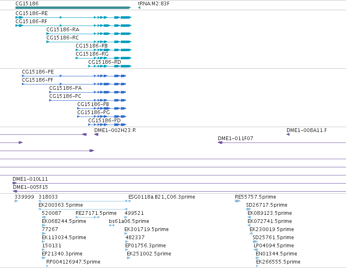Select transcript CG15186-RC label

pyautogui.click(x=63, y=38)
